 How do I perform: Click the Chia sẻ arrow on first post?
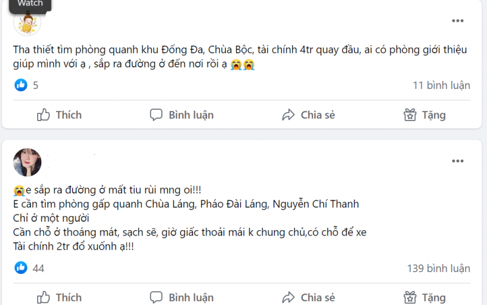click(x=288, y=115)
